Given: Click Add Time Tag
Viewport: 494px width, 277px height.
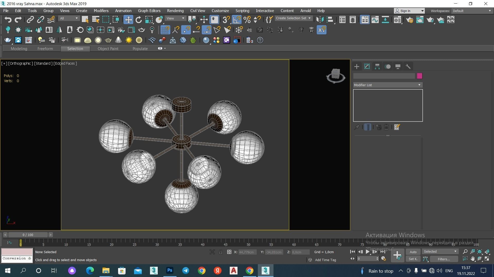Looking at the screenshot, I should pyautogui.click(x=325, y=260).
